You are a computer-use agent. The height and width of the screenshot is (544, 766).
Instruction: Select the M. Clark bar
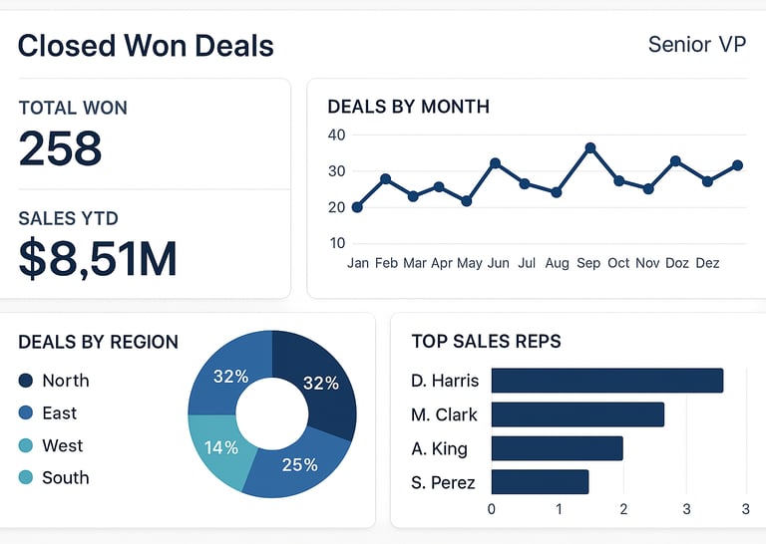pyautogui.click(x=577, y=414)
